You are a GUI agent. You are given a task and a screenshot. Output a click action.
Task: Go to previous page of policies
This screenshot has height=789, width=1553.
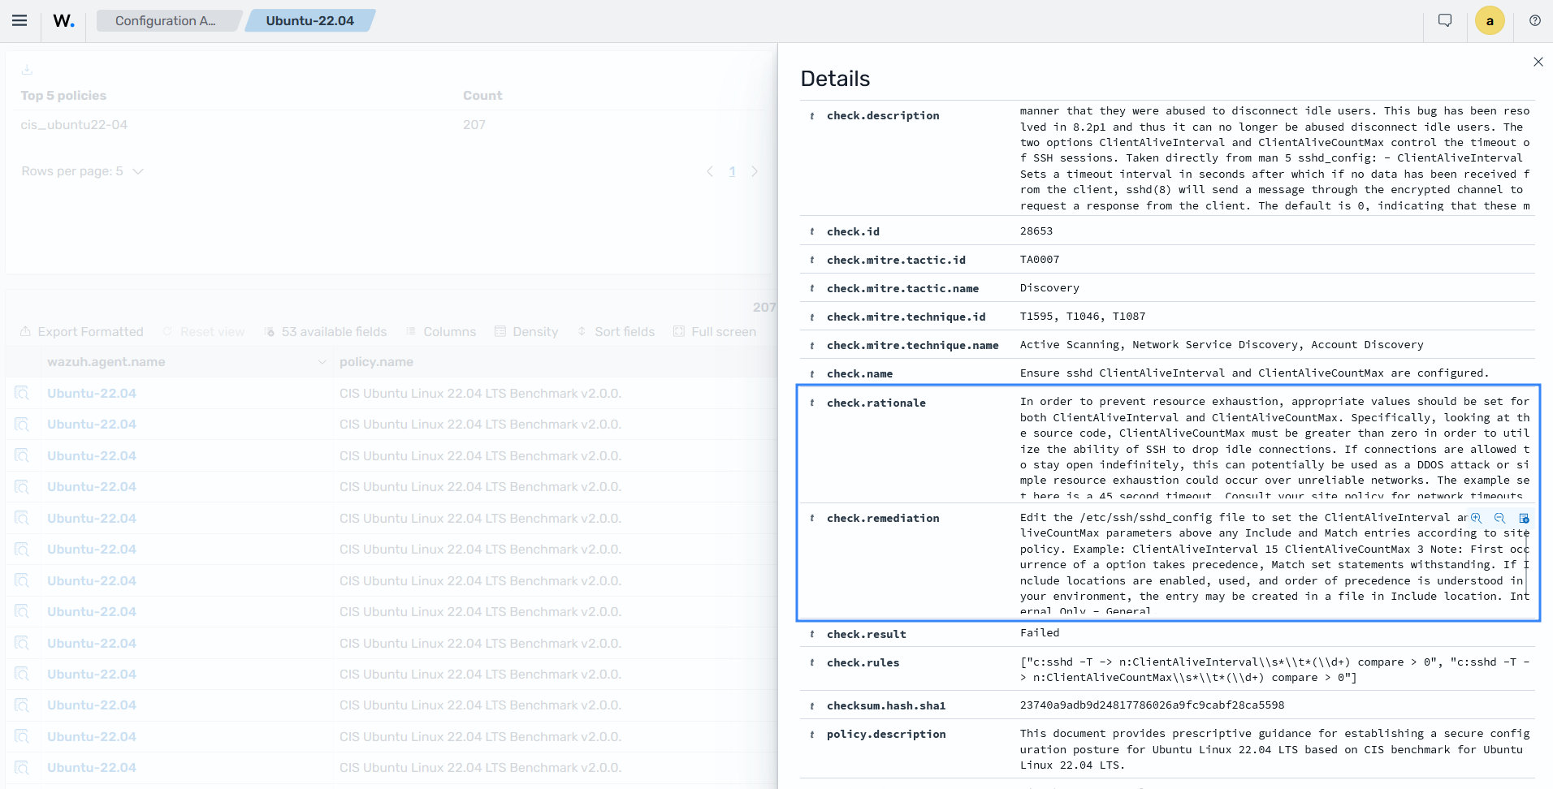click(710, 171)
